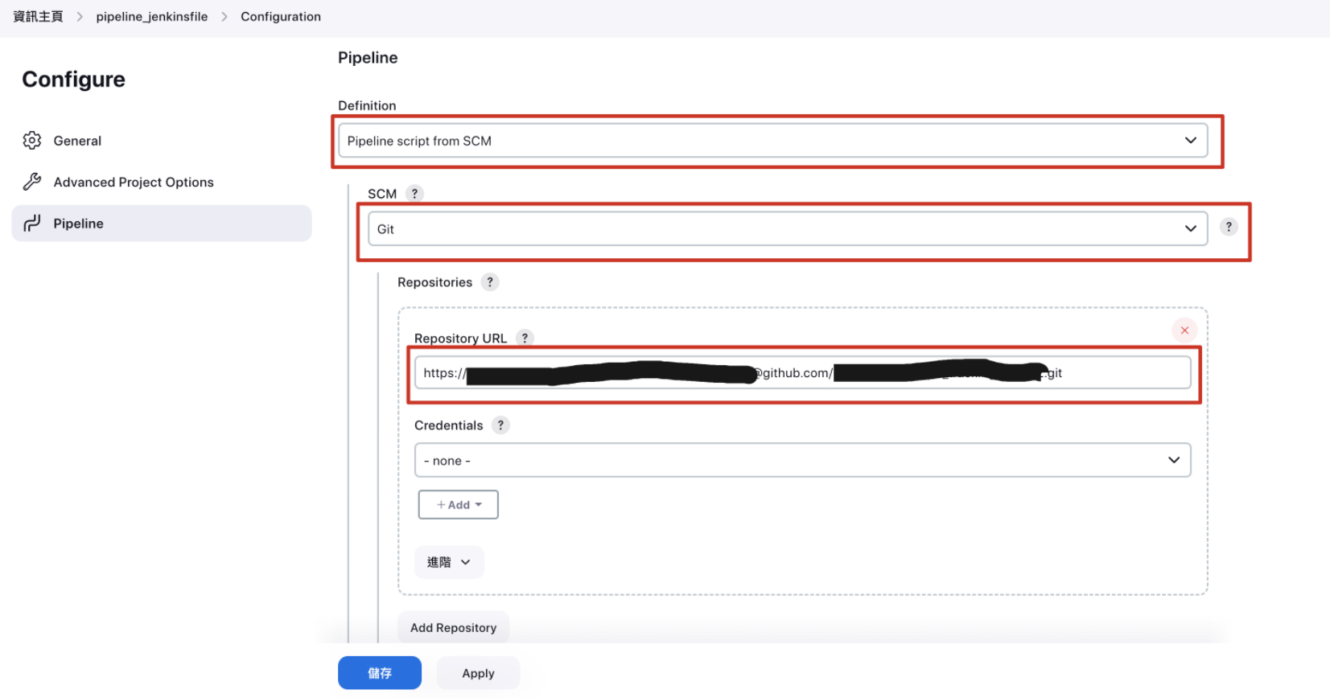
Task: Open the Credentials none dropdown
Action: point(801,461)
